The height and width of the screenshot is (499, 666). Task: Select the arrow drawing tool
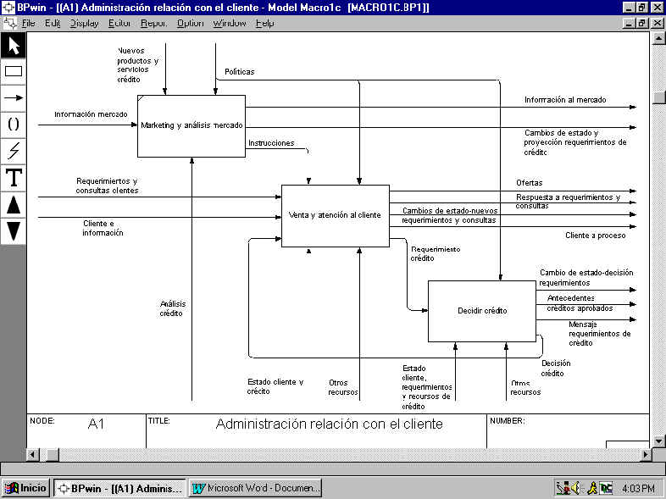click(14, 98)
